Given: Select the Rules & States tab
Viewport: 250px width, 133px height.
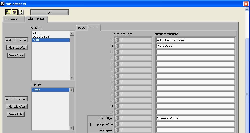Looking at the screenshot, I should [x=36, y=19].
